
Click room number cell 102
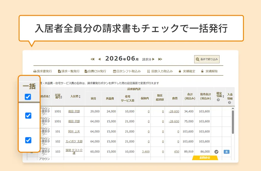pyautogui.click(x=58, y=141)
